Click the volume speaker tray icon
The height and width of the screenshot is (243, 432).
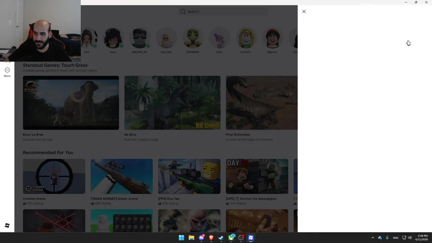pyautogui.click(x=410, y=238)
